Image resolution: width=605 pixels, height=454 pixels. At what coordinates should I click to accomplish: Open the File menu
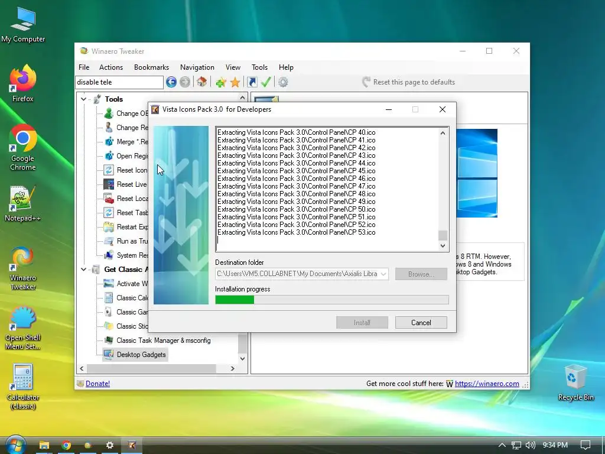84,67
